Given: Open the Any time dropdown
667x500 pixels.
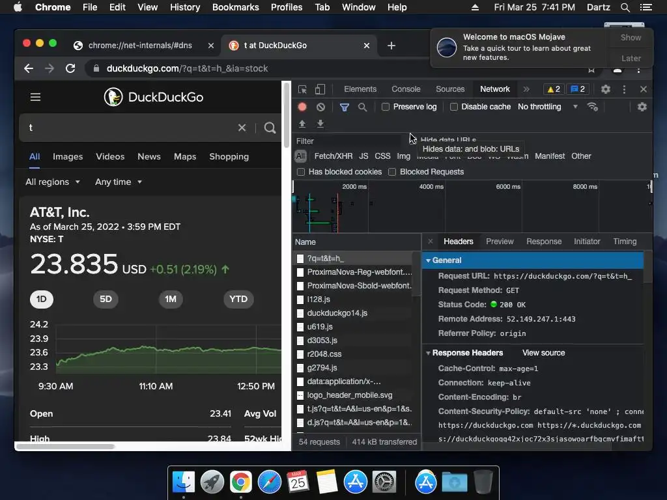Looking at the screenshot, I should [x=119, y=182].
